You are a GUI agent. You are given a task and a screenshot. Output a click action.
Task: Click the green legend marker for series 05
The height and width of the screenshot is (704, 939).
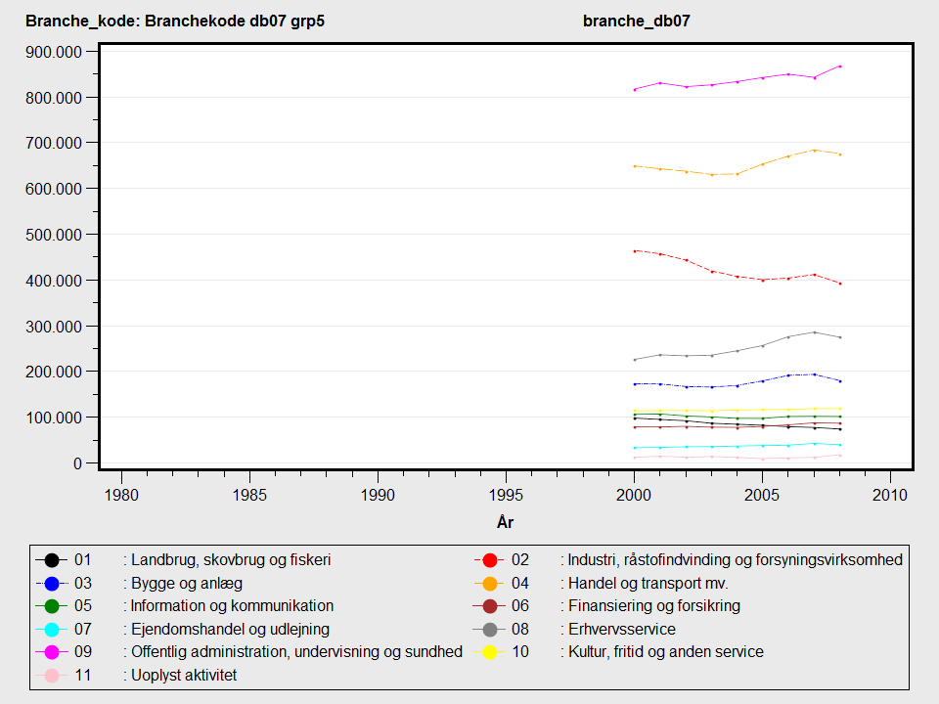[51, 606]
